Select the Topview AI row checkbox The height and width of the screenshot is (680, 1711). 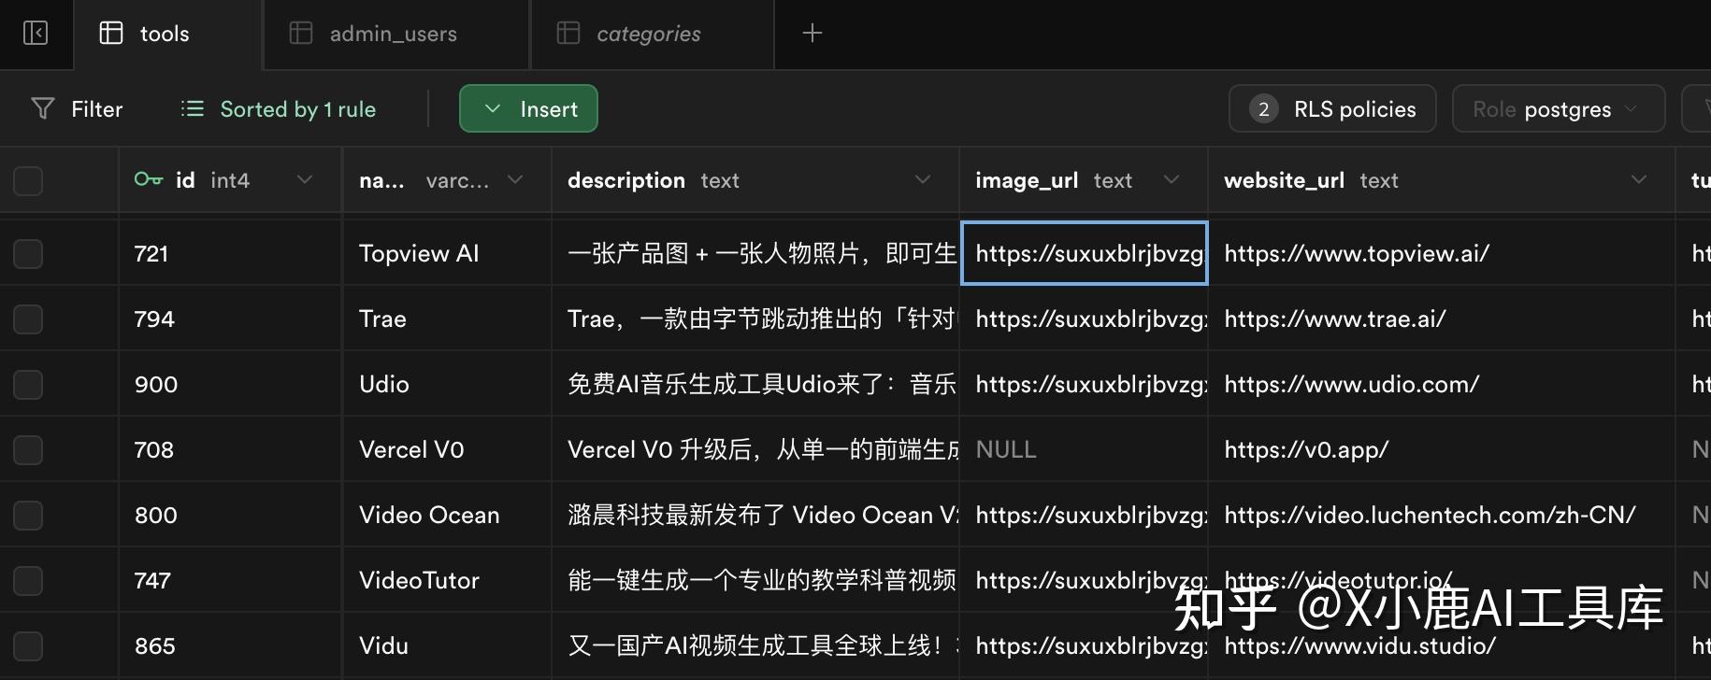click(x=28, y=253)
